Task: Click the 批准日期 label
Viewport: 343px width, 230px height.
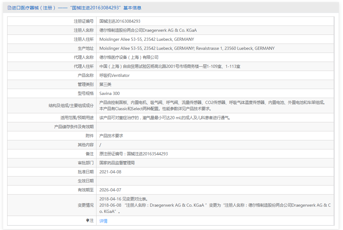Action: point(86,172)
